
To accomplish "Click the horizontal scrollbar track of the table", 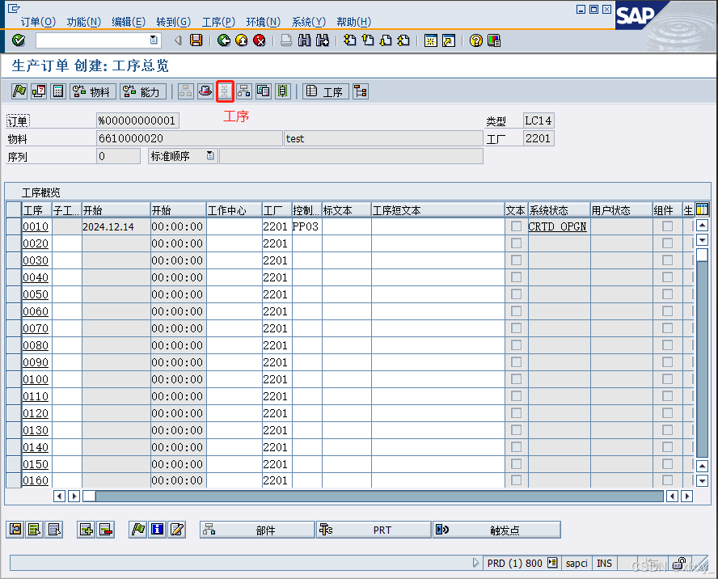I will coord(379,496).
